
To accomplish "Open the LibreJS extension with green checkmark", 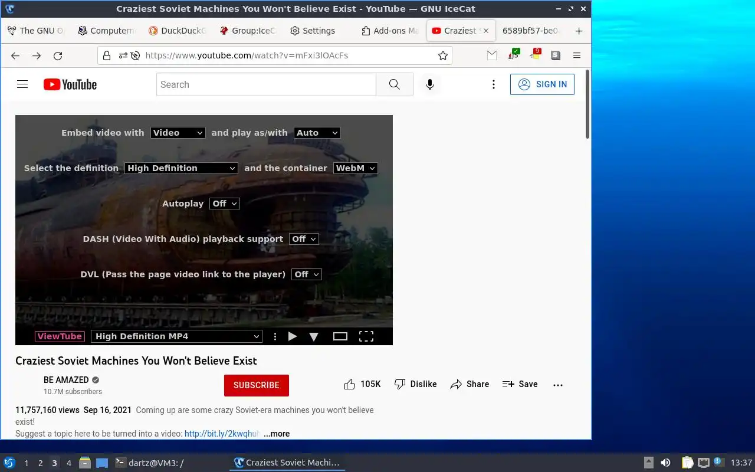I will click(x=514, y=54).
